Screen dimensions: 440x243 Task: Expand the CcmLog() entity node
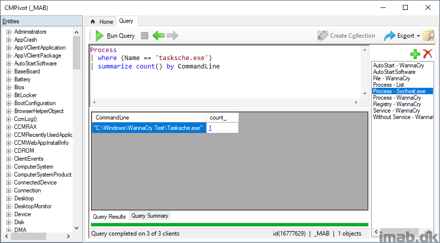[8, 120]
